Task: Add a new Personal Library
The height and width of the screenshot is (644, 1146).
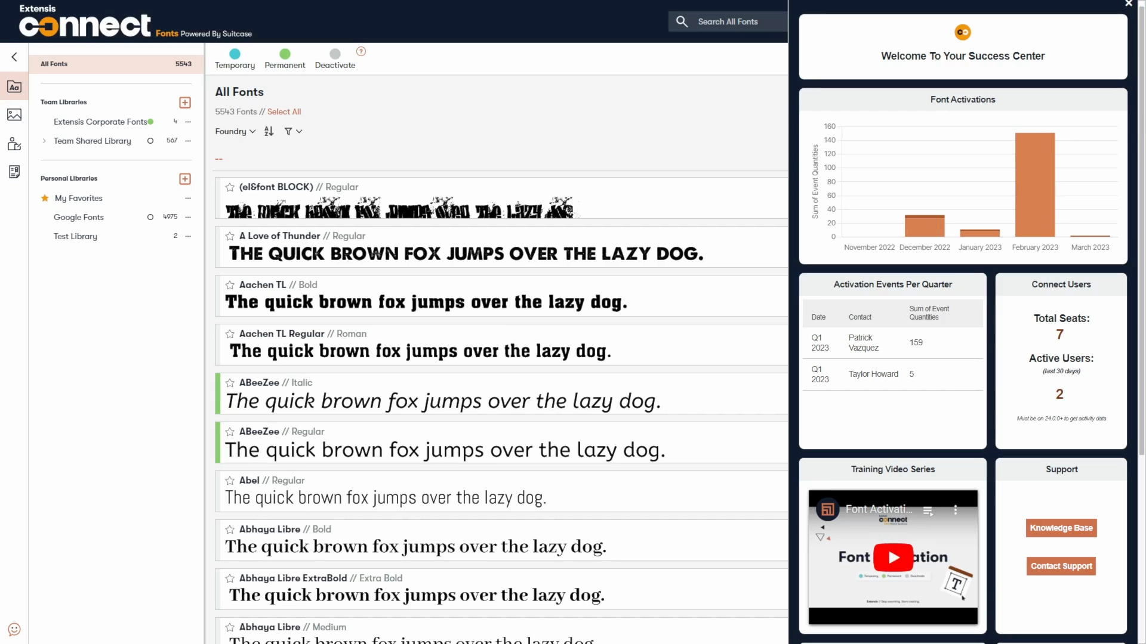Action: (185, 179)
